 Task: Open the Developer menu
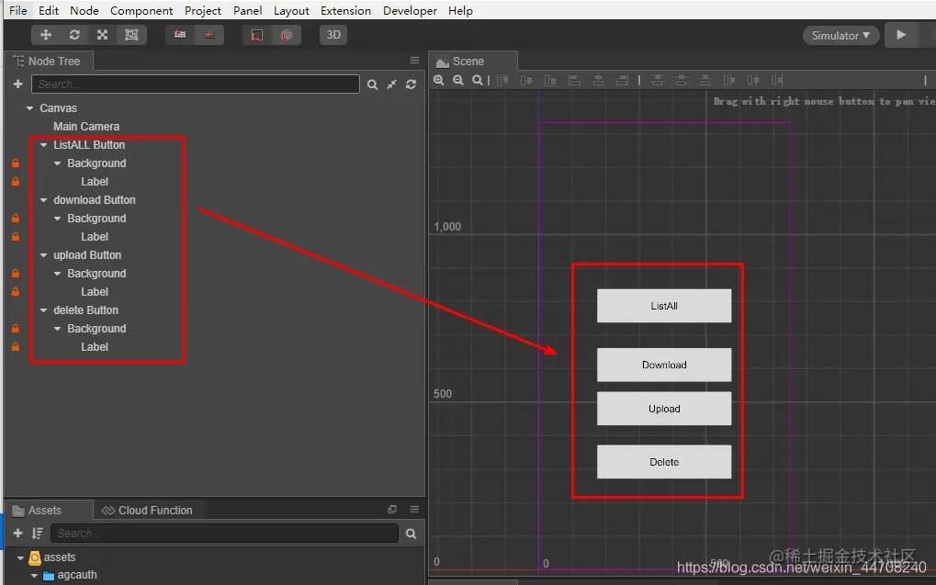410,10
